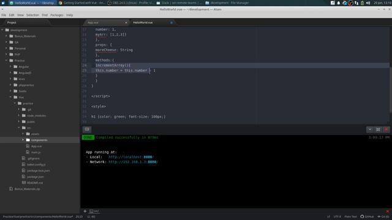Screen dimensions: 392x220
Task: Click the terminal keyboard icon button
Action: point(87,129)
